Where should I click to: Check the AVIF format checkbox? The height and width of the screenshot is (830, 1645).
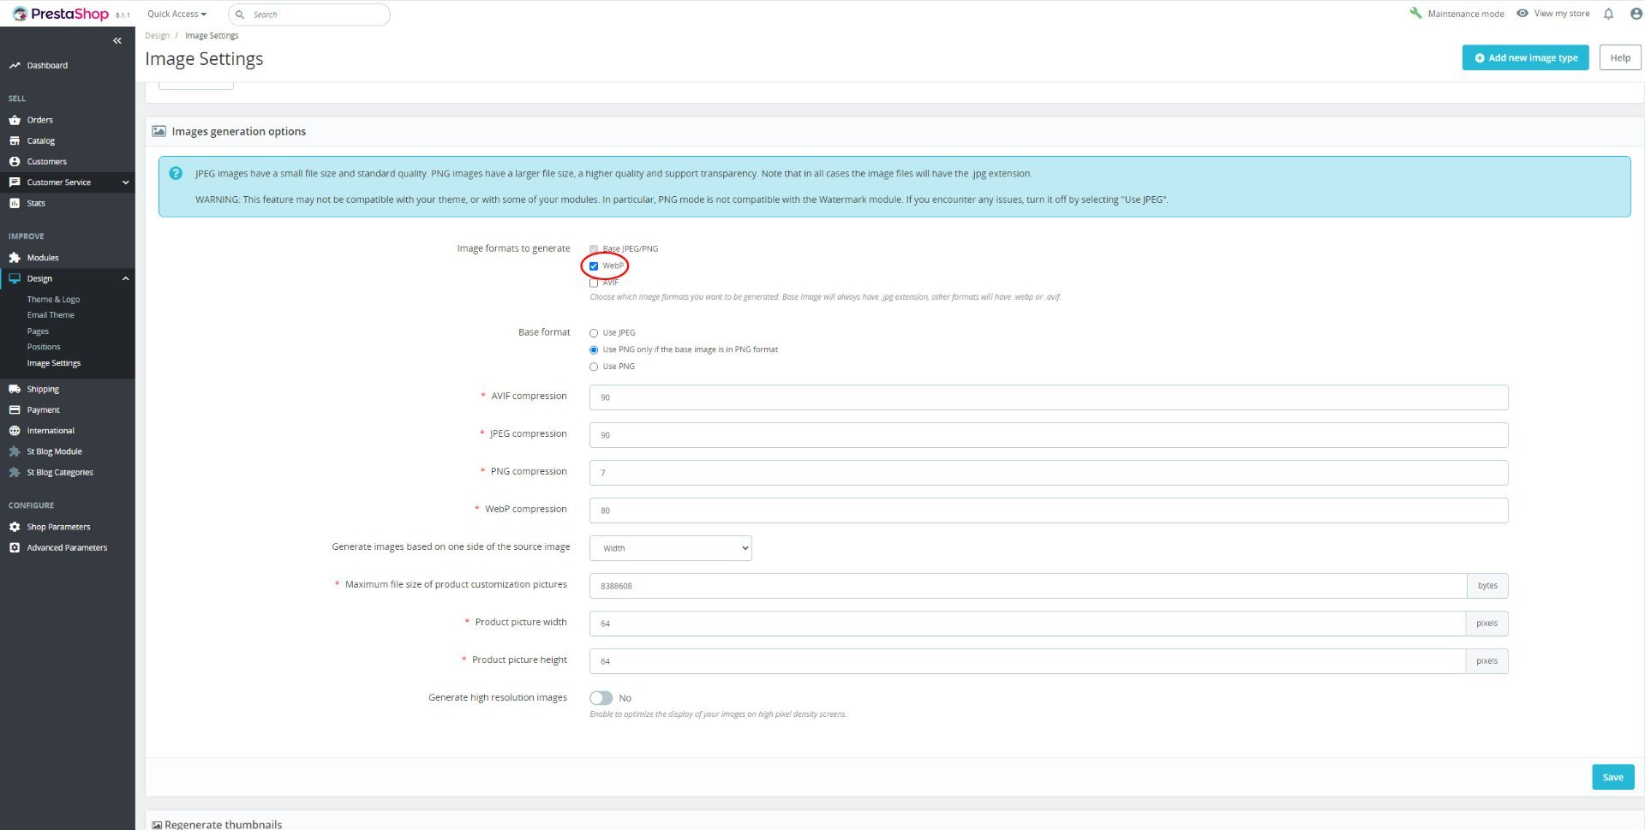click(x=594, y=283)
